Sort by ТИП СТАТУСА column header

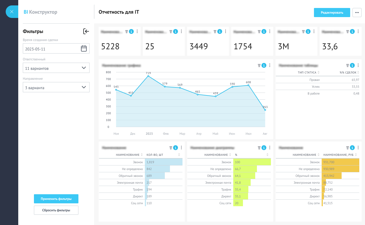click(309, 73)
